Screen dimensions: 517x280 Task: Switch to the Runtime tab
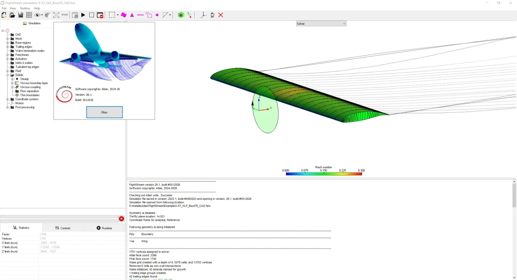pyautogui.click(x=104, y=228)
